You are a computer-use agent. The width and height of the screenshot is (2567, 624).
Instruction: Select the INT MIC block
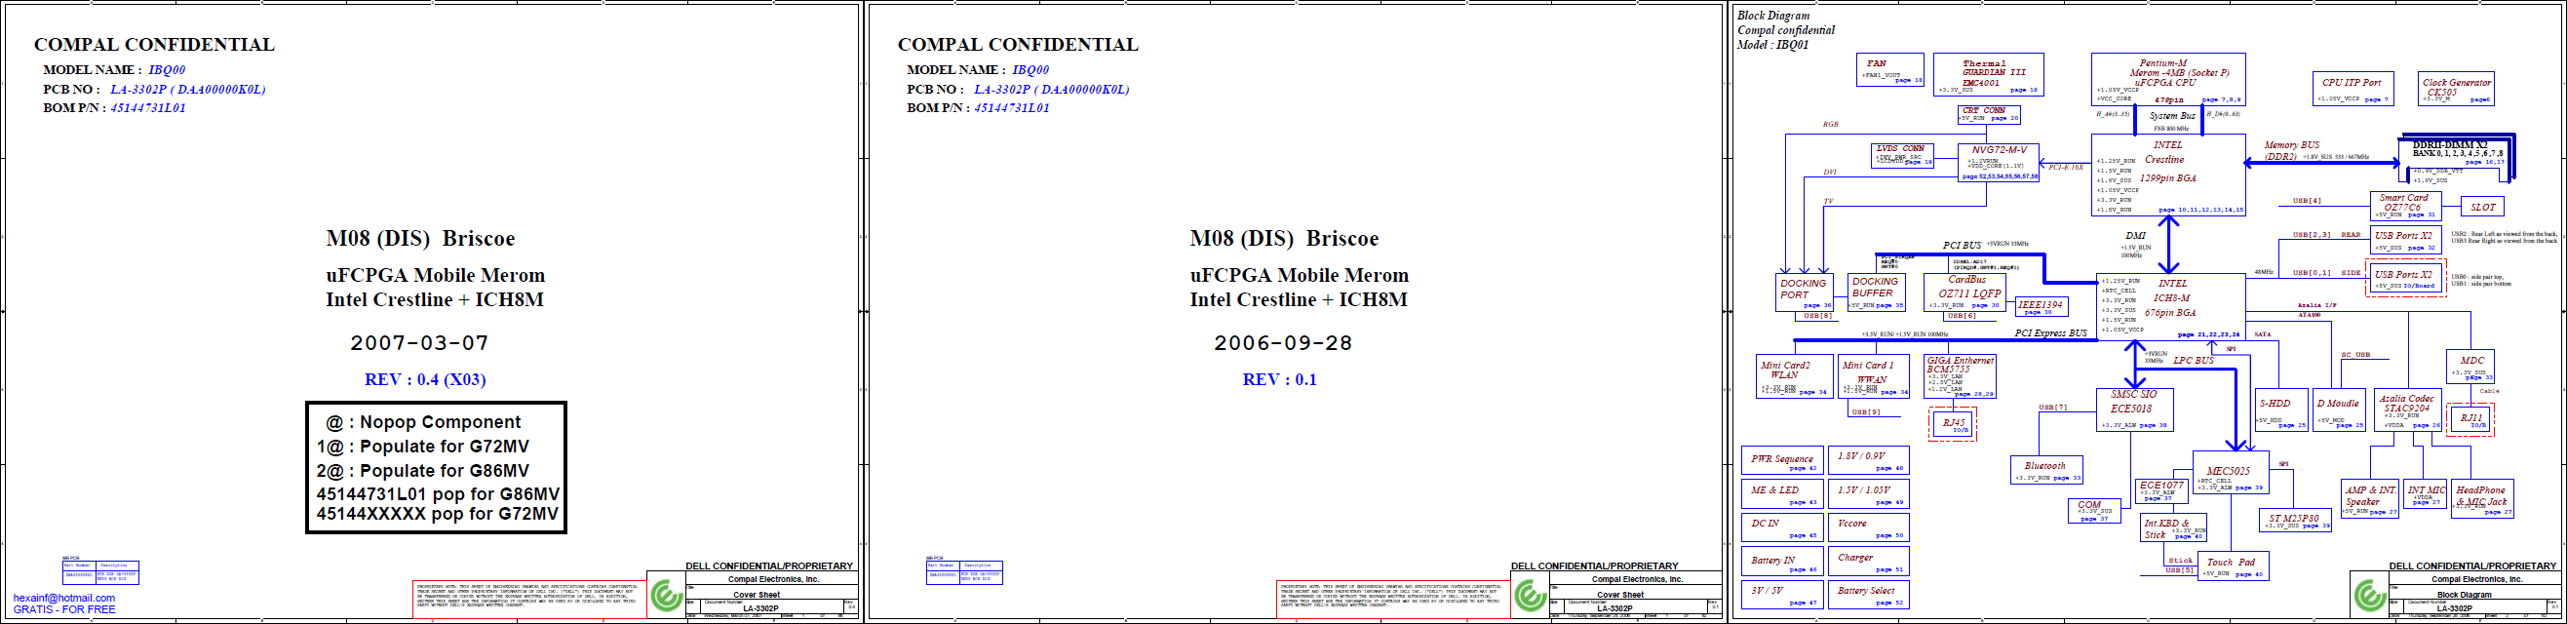click(2426, 495)
